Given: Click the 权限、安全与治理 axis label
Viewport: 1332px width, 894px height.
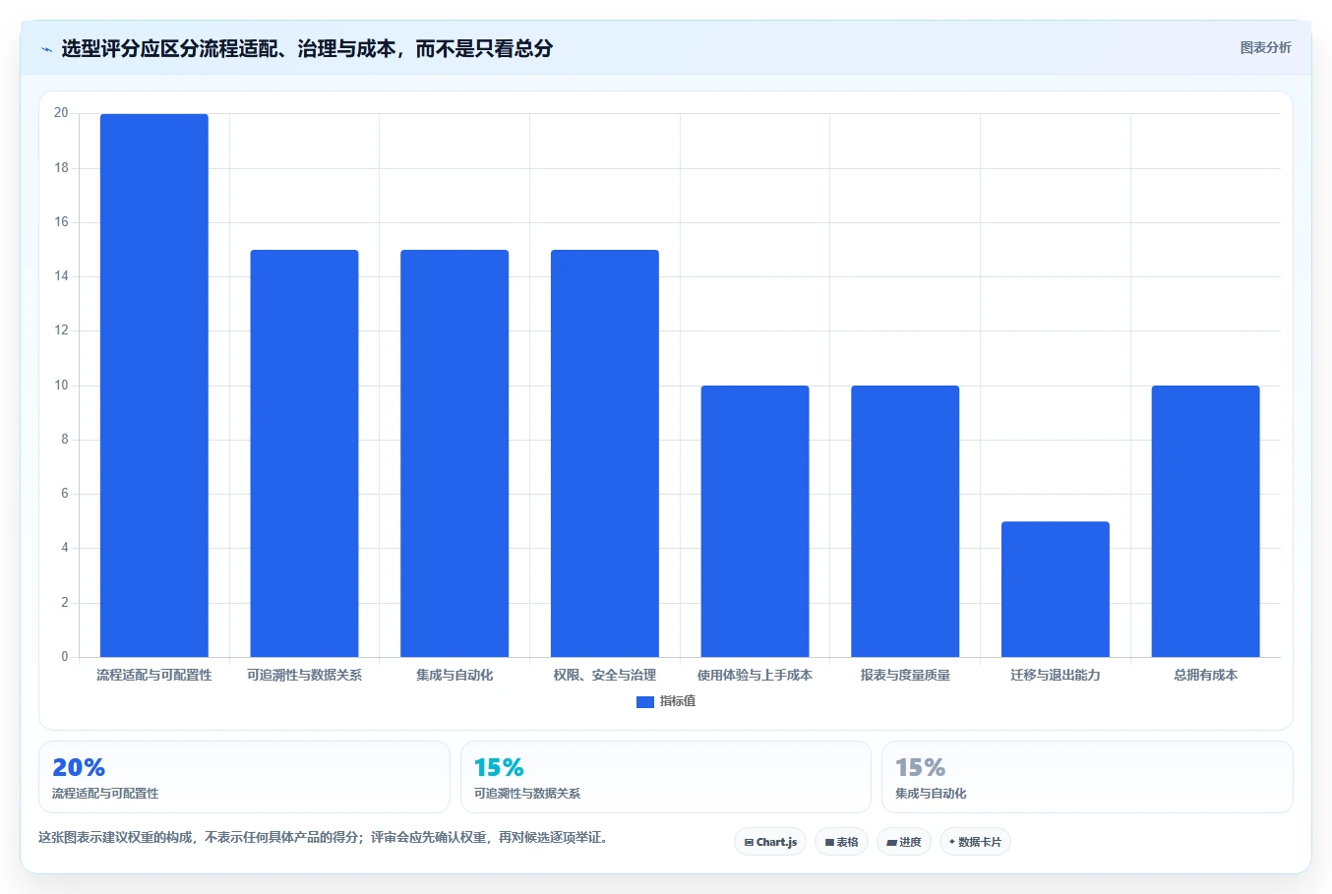Looking at the screenshot, I should pyautogui.click(x=605, y=676).
